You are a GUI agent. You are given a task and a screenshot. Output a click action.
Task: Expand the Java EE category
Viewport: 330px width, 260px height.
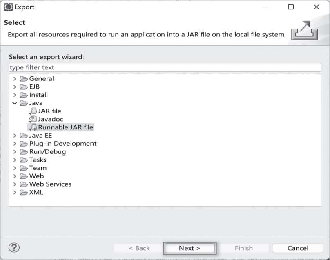15,136
